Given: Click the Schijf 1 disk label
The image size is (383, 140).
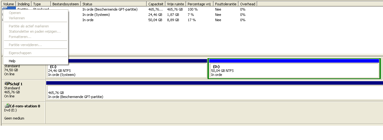Looking at the screenshot, I should [16, 84].
